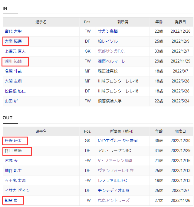Open team link レノファ山口FC
The height and width of the screenshot is (207, 194).
coord(112,181)
